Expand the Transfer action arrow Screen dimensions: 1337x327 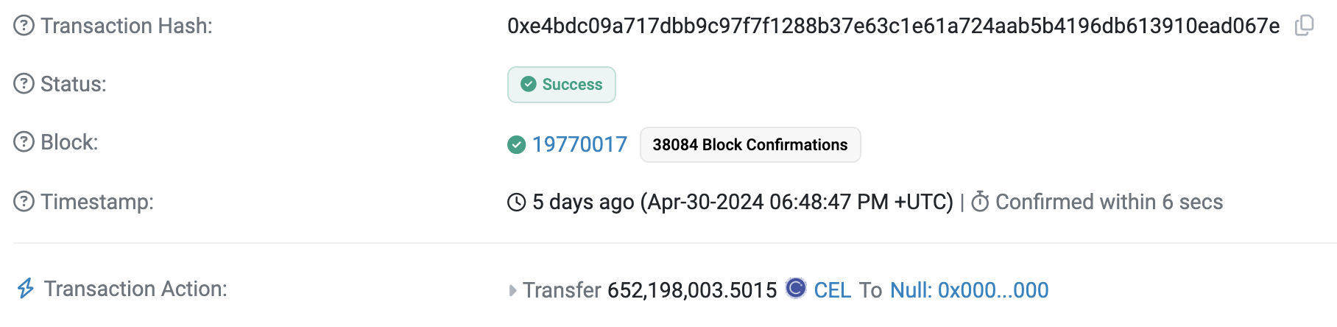point(512,290)
